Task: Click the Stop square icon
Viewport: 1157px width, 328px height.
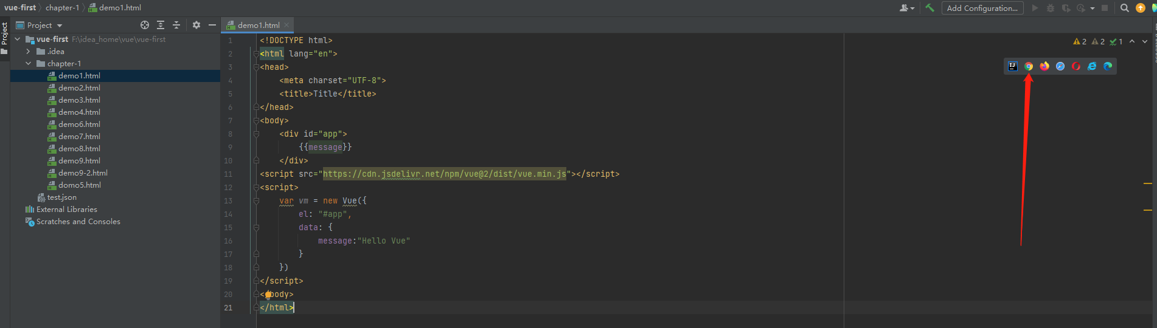Action: click(x=1105, y=8)
